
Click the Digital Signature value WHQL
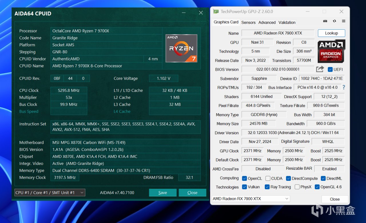pos(328,142)
